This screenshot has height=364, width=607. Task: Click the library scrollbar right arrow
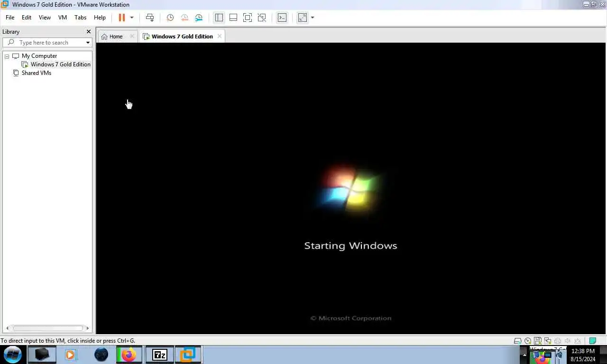[x=87, y=328]
